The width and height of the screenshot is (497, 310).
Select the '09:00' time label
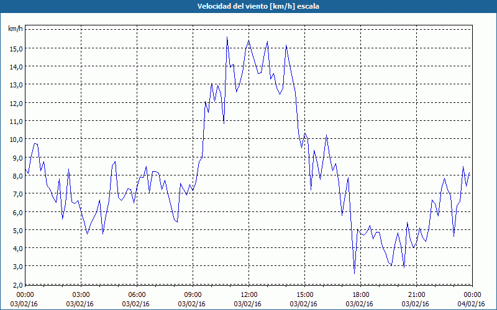[x=193, y=295]
